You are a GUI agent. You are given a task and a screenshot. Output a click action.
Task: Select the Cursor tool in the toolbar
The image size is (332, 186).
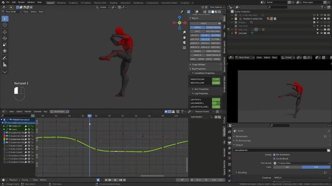pos(5,25)
